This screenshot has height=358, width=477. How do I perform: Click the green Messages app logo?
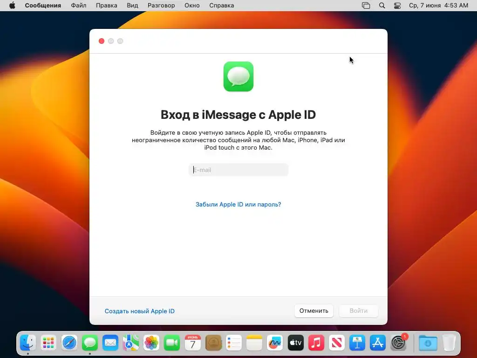point(238,76)
